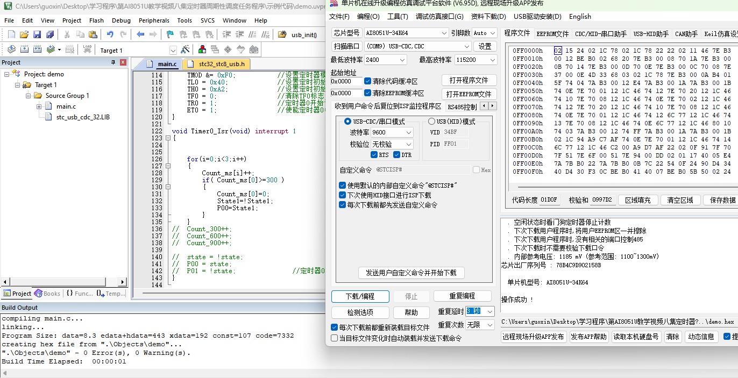Click the Save All icon
Viewport: 738px width, 378px height.
49,34
